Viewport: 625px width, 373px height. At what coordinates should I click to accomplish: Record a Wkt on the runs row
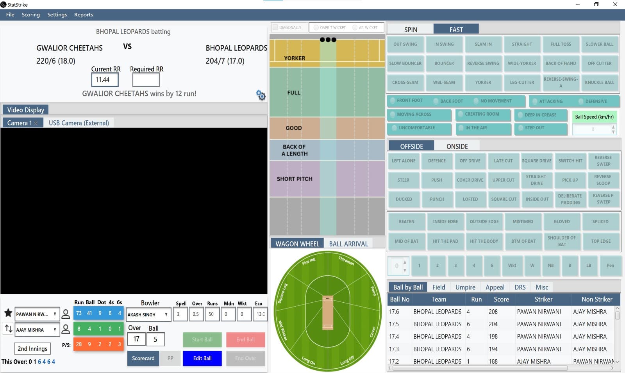tap(512, 266)
